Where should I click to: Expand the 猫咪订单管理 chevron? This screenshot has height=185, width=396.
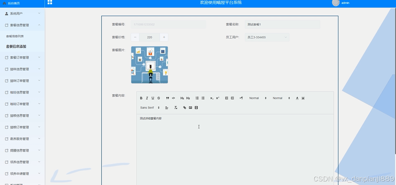pyautogui.click(x=39, y=80)
